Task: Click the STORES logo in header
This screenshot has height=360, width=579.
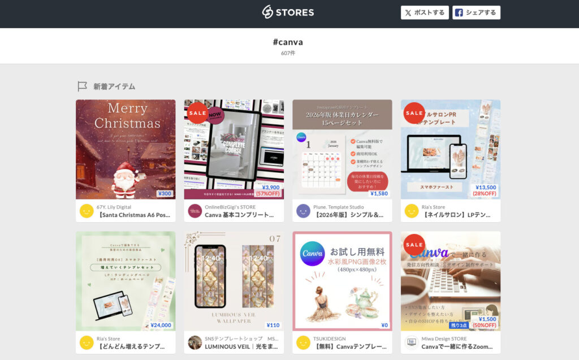Action: [288, 12]
